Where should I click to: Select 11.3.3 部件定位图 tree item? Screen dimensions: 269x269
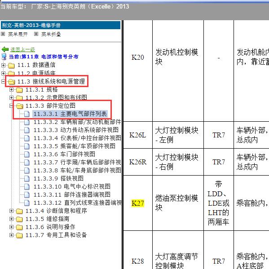click(x=50, y=106)
